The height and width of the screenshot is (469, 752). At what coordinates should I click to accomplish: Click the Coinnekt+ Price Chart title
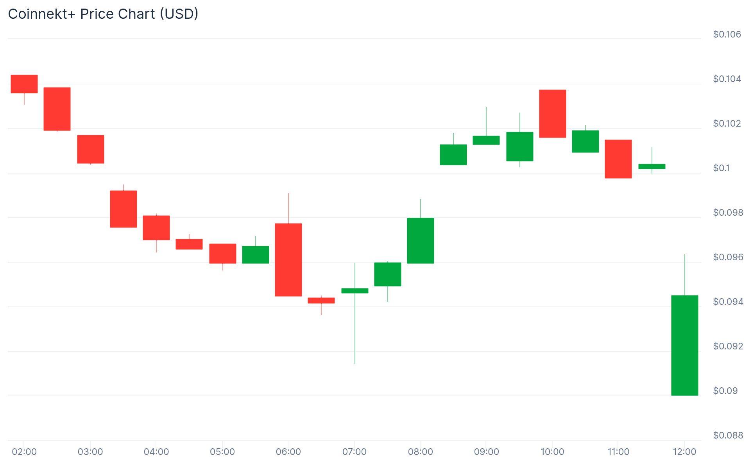pyautogui.click(x=103, y=14)
